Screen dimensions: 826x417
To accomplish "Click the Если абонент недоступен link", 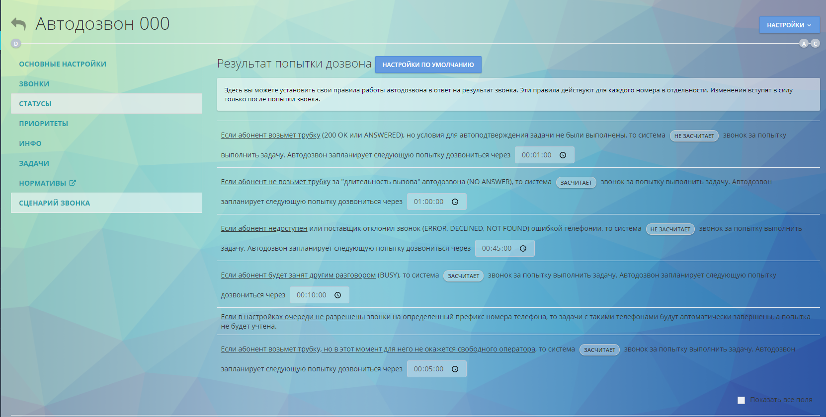I will (264, 228).
